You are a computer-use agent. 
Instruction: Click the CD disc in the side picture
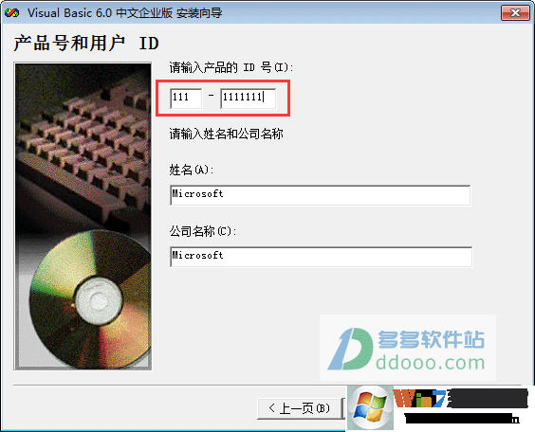click(x=90, y=299)
